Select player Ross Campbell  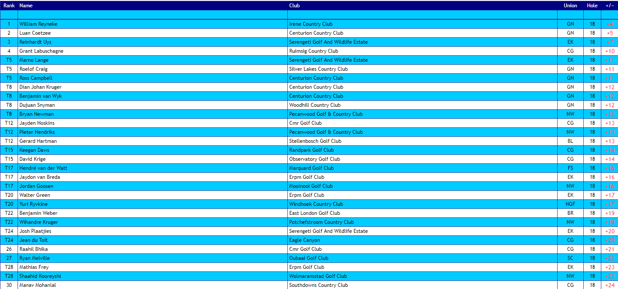tap(36, 78)
